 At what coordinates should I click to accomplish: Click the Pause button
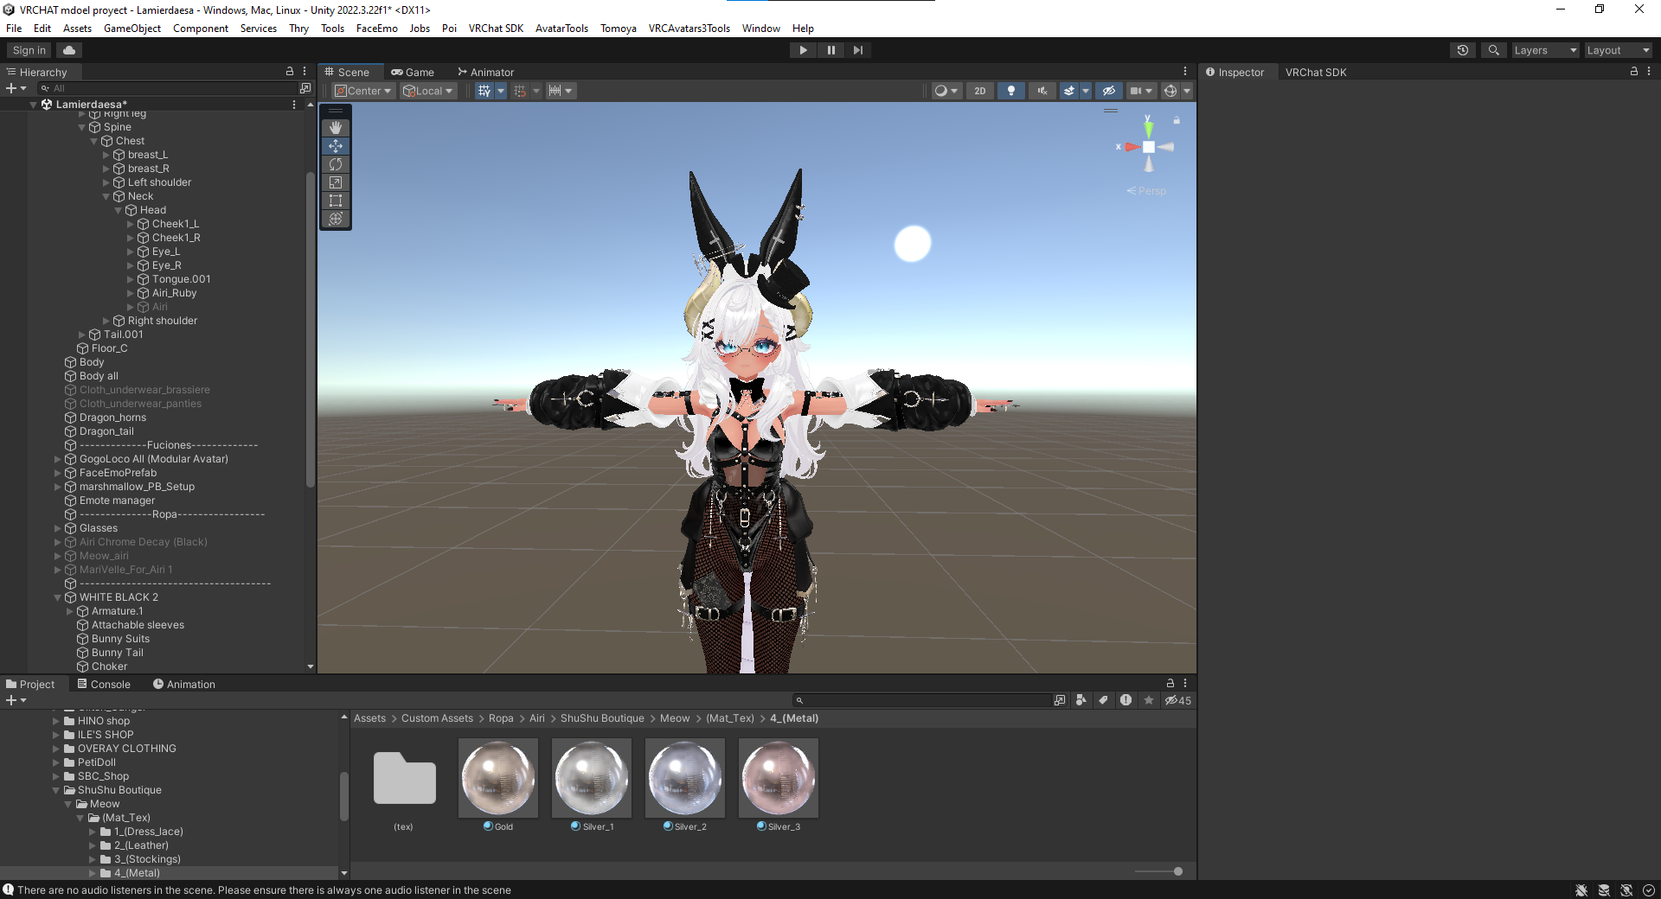pyautogui.click(x=830, y=50)
